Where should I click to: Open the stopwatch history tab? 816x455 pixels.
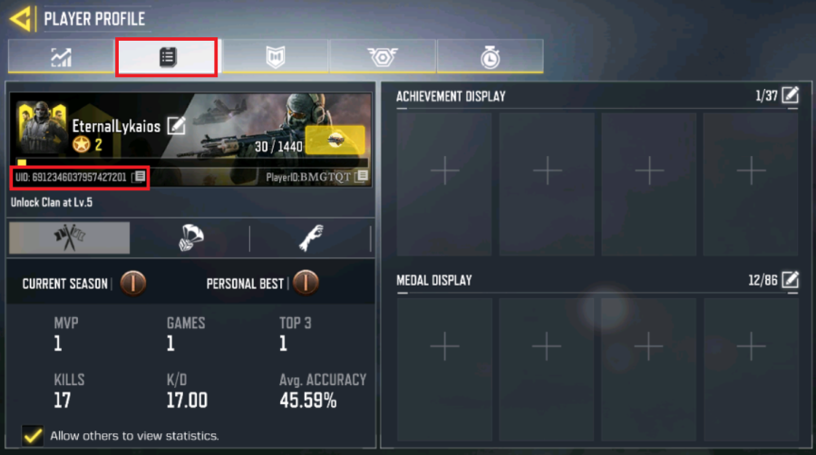(x=491, y=56)
